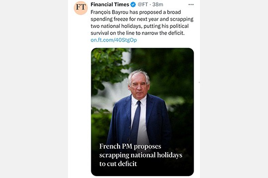This screenshot has width=268, height=178.
Task: Click the blue verified badge
Action: [x=133, y=4]
